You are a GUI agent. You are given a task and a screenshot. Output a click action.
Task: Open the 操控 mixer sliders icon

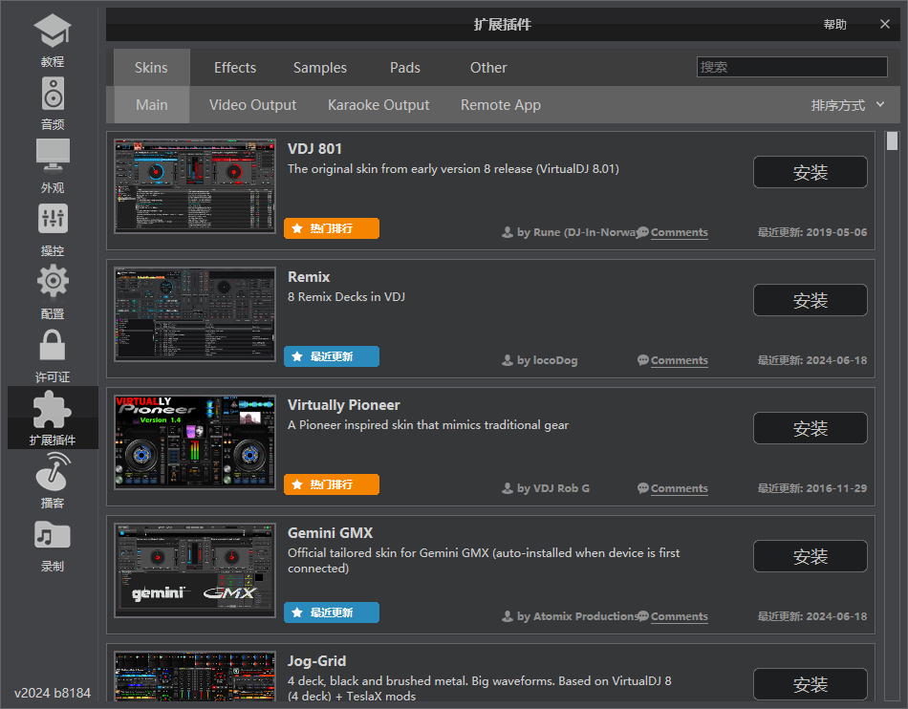(53, 220)
